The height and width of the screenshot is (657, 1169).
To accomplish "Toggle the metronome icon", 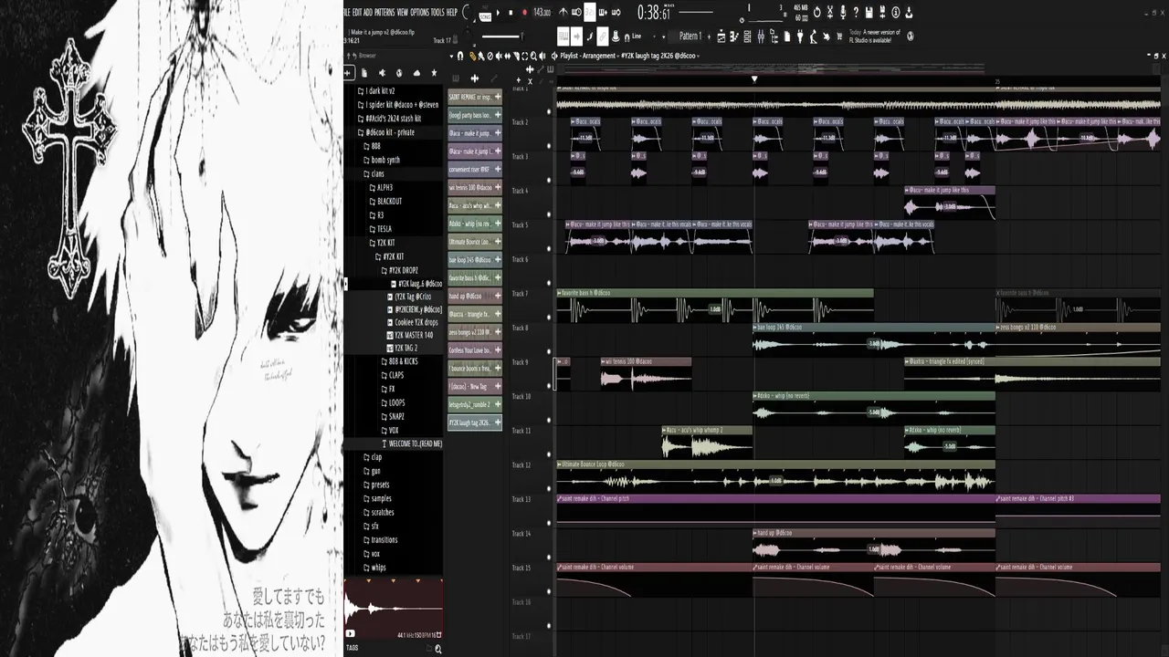I will tap(563, 12).
